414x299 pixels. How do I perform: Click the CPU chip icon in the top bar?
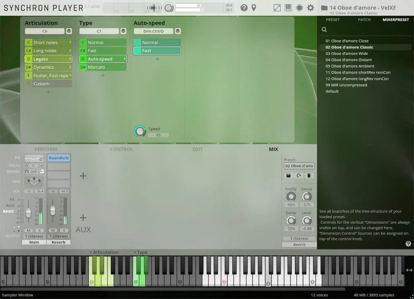[x=299, y=8]
